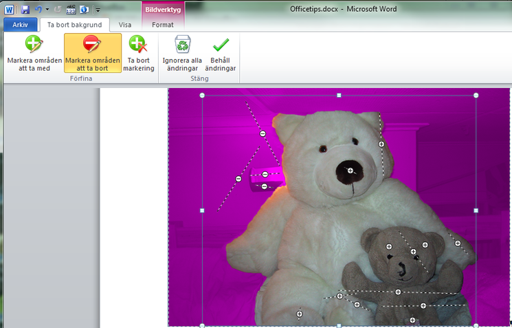Select the 'Ta bort bakgrund' tab

(75, 25)
